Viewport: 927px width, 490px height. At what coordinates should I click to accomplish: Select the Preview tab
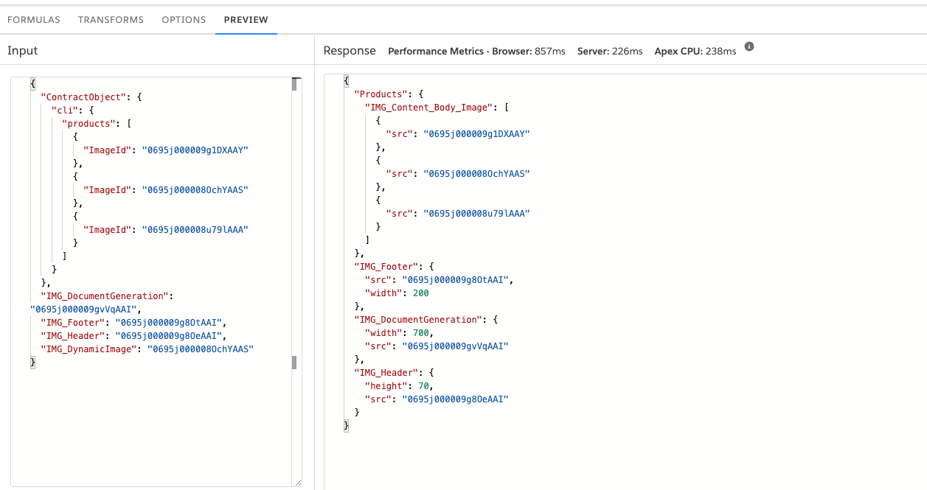pos(246,20)
